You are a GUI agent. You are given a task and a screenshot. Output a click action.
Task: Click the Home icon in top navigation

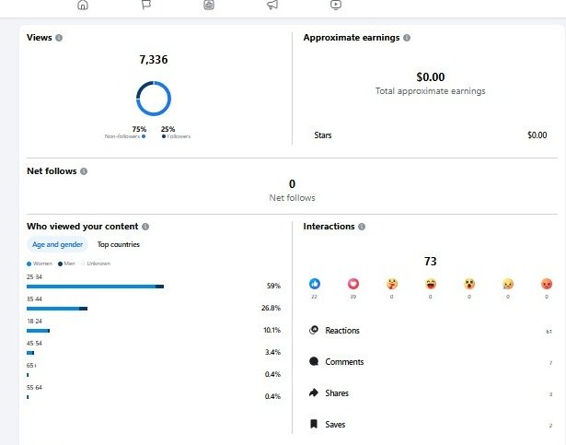pos(83,5)
